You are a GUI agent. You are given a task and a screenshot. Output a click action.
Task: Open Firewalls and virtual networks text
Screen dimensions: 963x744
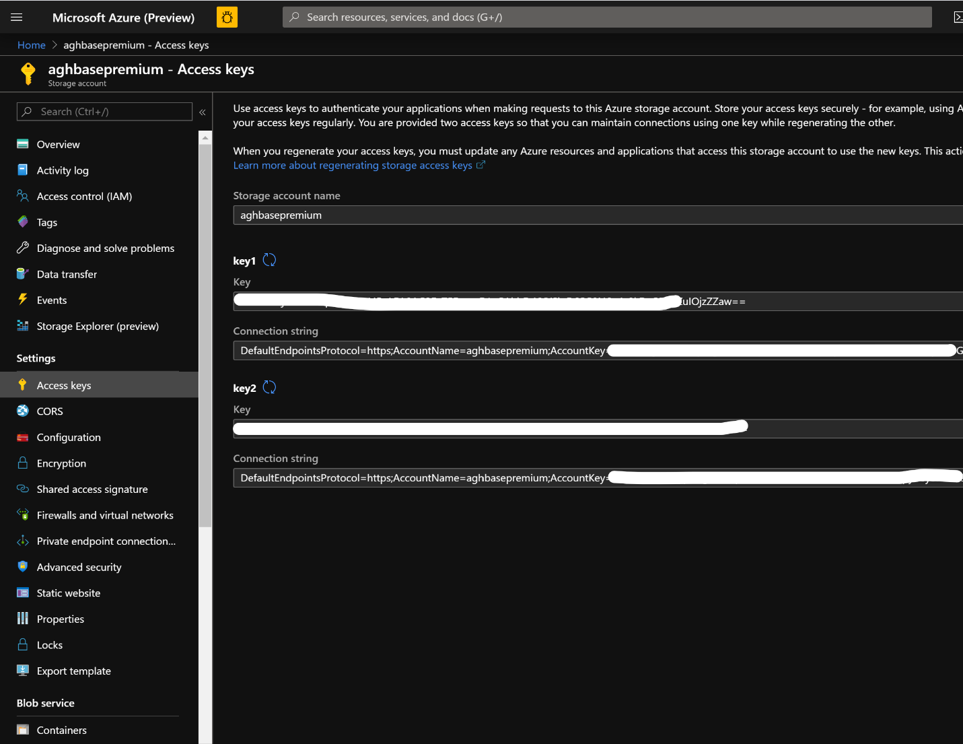click(105, 515)
